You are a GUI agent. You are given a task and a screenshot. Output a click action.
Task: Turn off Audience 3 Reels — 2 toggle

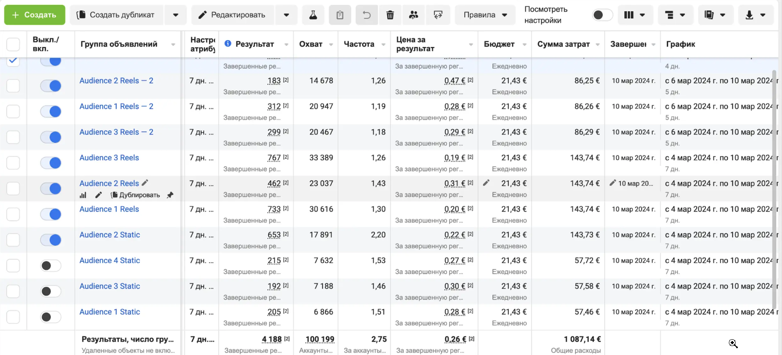(50, 137)
